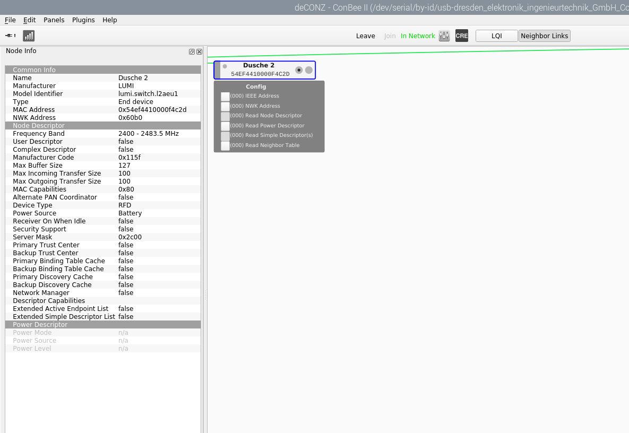Toggle the NWK Address config checkbox
The width and height of the screenshot is (629, 433).
225,106
